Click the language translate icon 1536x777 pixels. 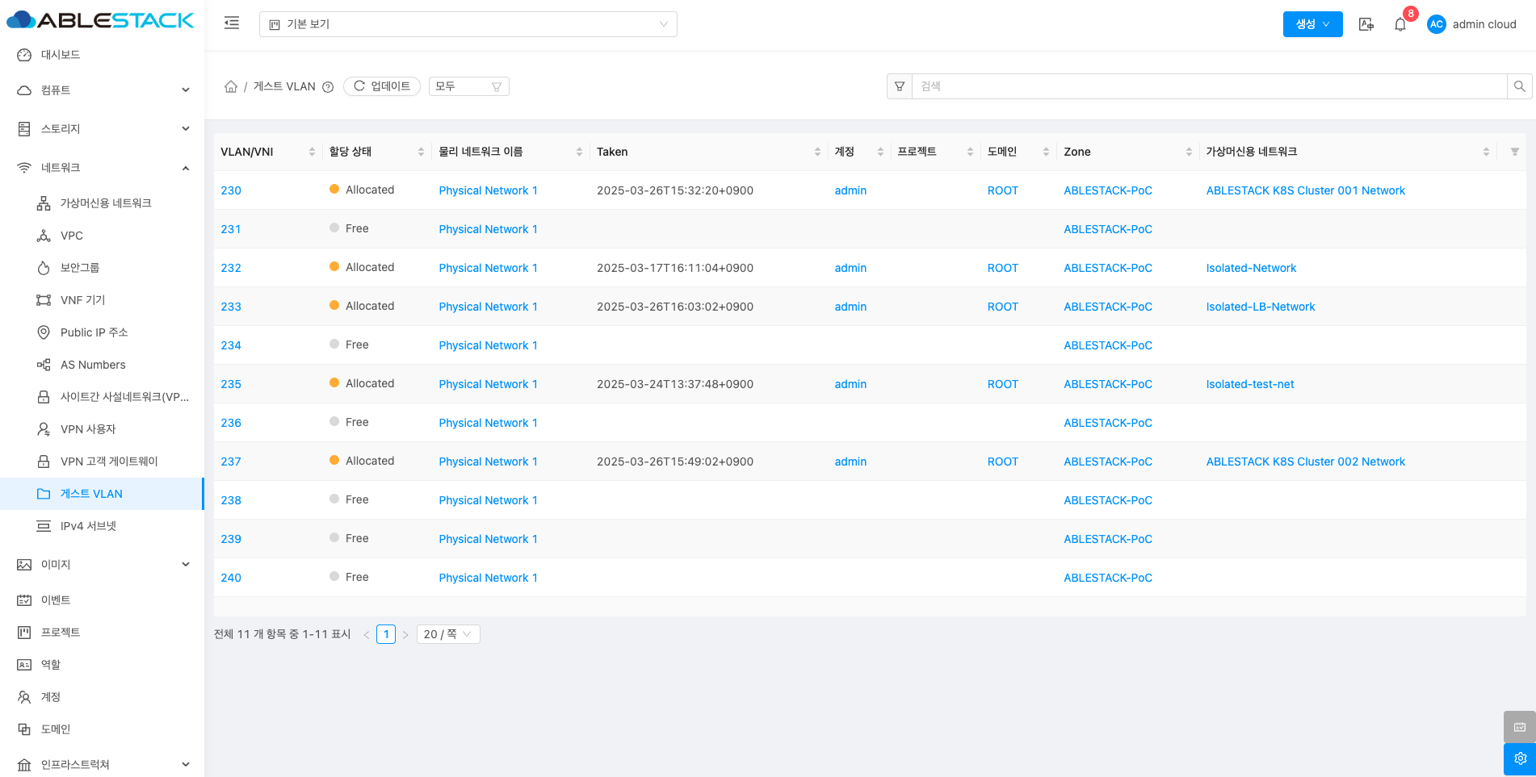point(1366,24)
